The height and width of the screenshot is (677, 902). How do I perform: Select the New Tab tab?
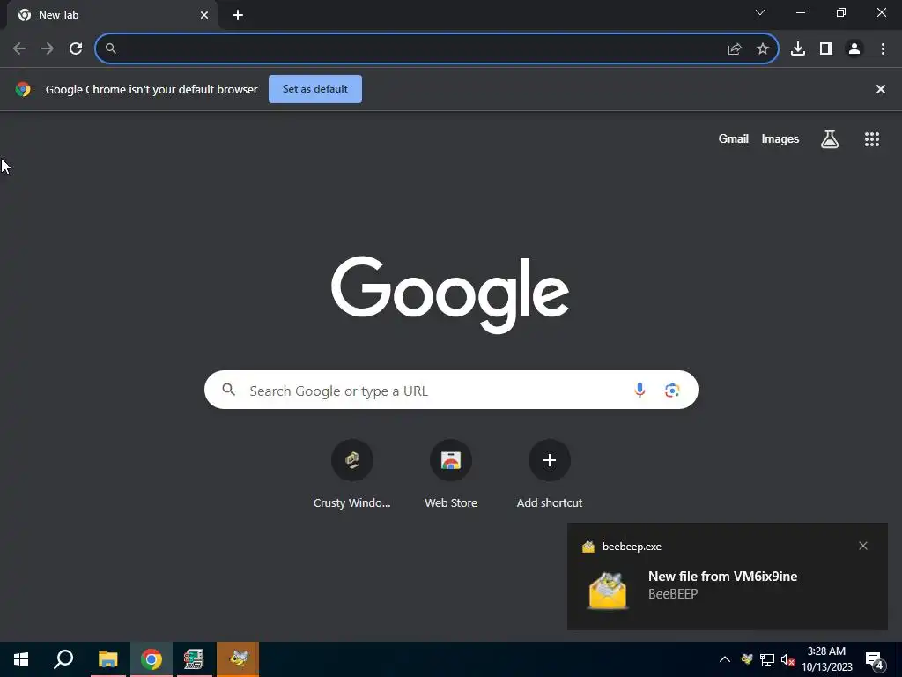[113, 16]
